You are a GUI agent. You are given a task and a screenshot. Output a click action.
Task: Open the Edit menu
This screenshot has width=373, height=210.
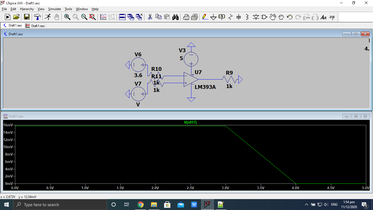tap(13, 9)
